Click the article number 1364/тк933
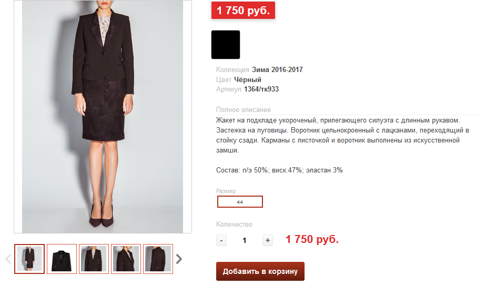486x285 pixels. pos(261,89)
